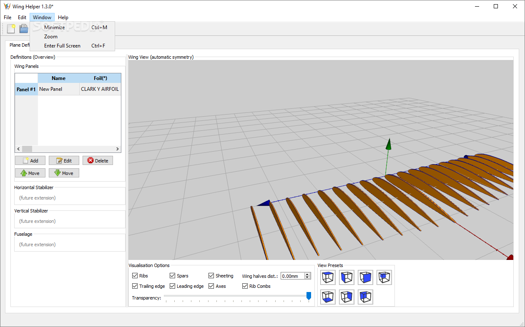The image size is (525, 327).
Task: Click the panel table horizontal scrollbar thumb
Action: coord(27,149)
